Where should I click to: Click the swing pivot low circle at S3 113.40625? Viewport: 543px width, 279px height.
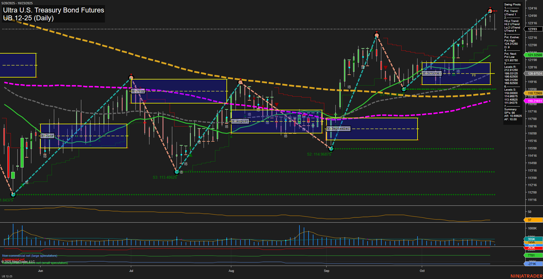click(177, 172)
